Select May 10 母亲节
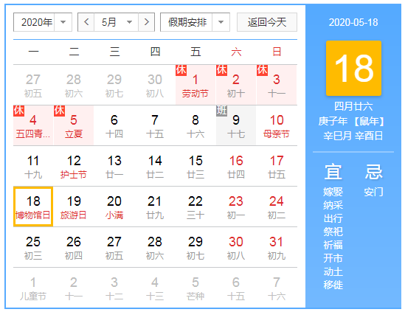Viewport: 405px width, 312px height. pyautogui.click(x=277, y=125)
